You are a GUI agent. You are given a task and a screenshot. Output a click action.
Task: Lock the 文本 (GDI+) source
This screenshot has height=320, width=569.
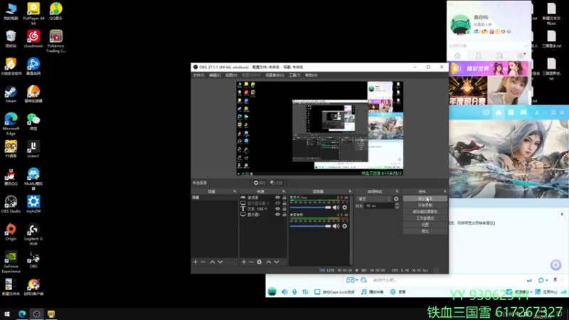tap(284, 209)
